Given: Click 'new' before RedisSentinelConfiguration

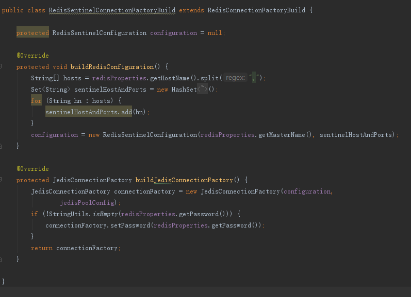Looking at the screenshot, I should 94,135.
